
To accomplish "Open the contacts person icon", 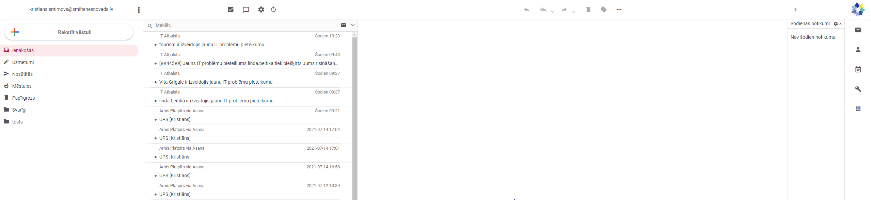I will [x=858, y=50].
